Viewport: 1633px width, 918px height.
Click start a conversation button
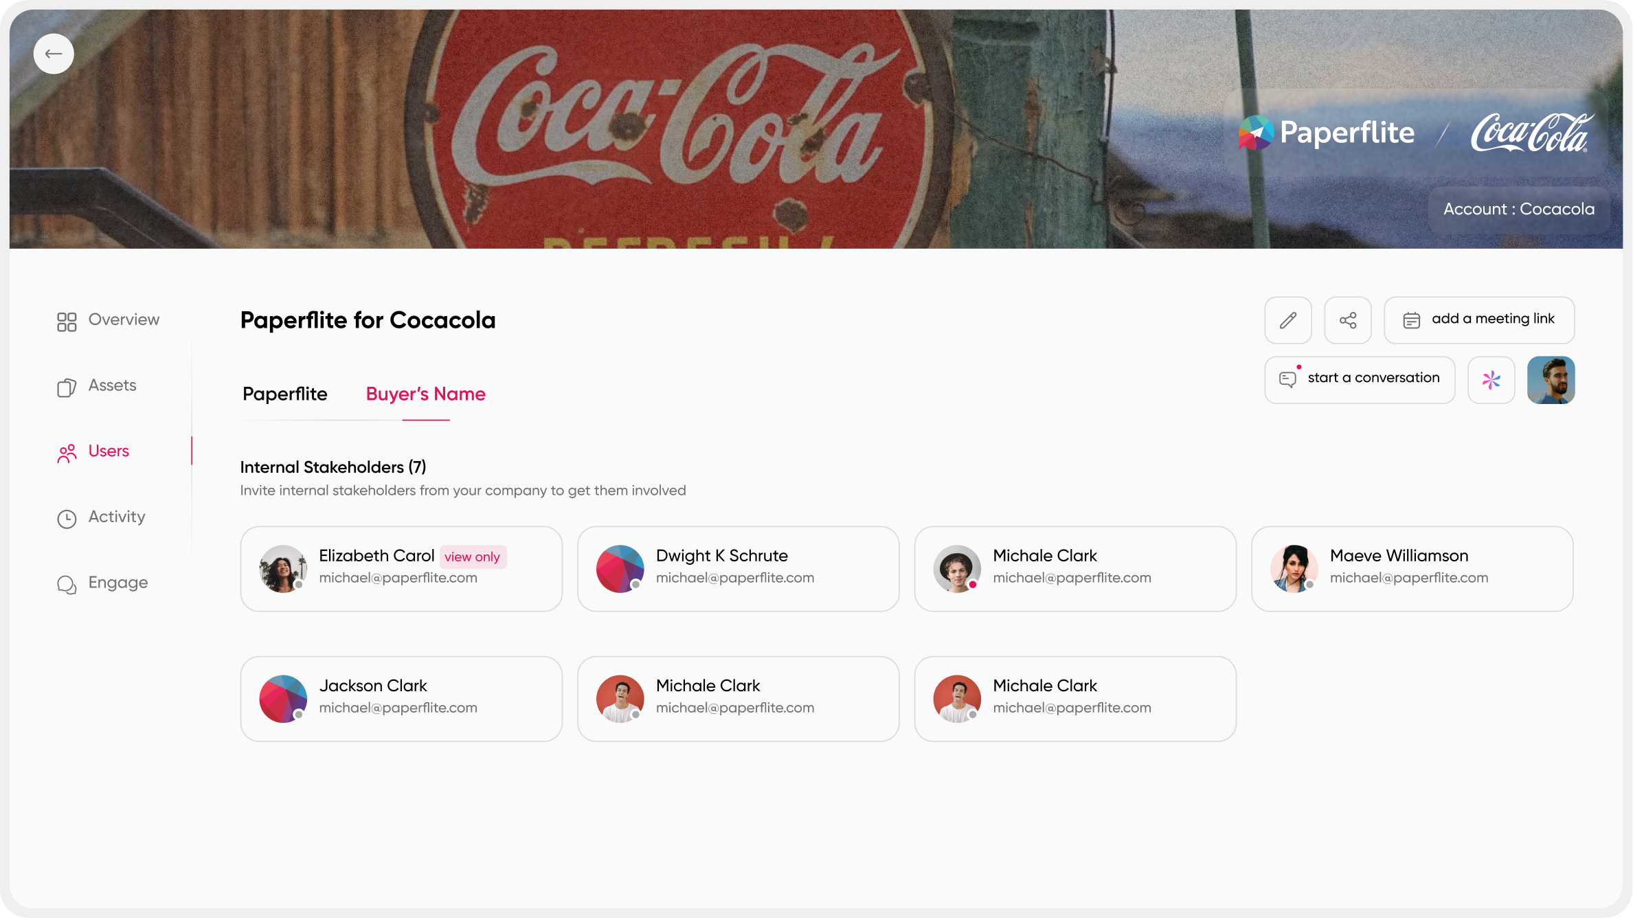click(x=1360, y=380)
